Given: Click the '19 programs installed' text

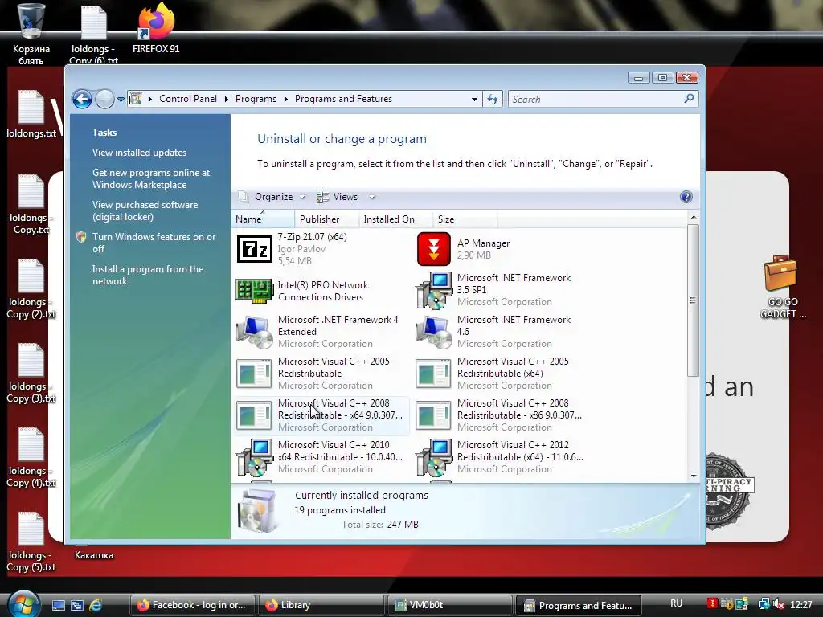Looking at the screenshot, I should 340,510.
